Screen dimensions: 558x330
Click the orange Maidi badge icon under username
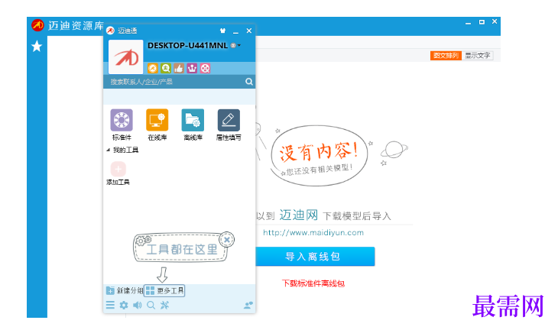153,68
